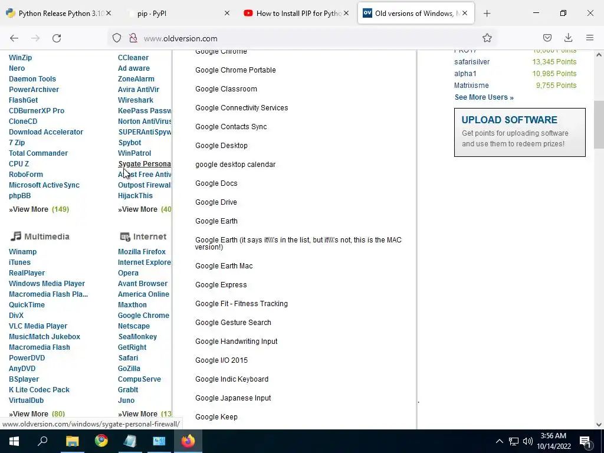Viewport: 604px width, 453px height.
Task: Open the Google Chrome link under Internet
Action: click(143, 315)
